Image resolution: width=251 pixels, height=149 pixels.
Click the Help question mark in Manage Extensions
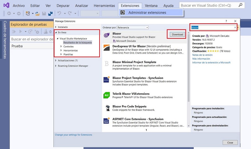tap(226, 21)
